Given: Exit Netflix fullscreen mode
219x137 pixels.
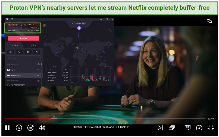Looking at the screenshot, I should tap(211, 128).
